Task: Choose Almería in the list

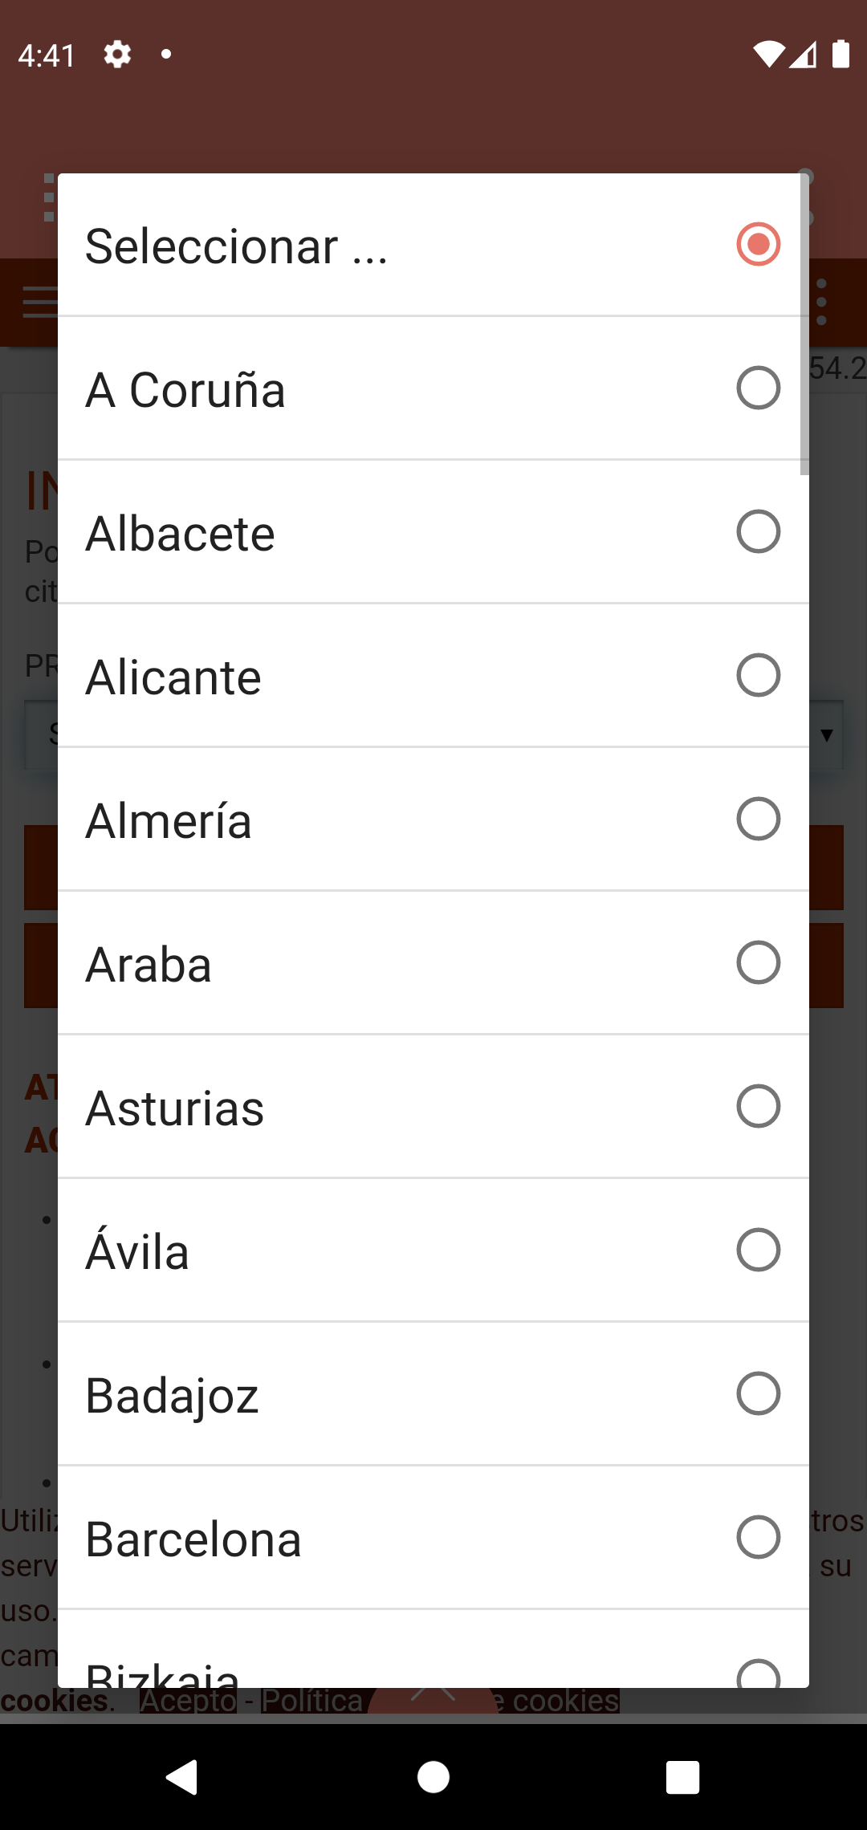Action: [x=433, y=819]
